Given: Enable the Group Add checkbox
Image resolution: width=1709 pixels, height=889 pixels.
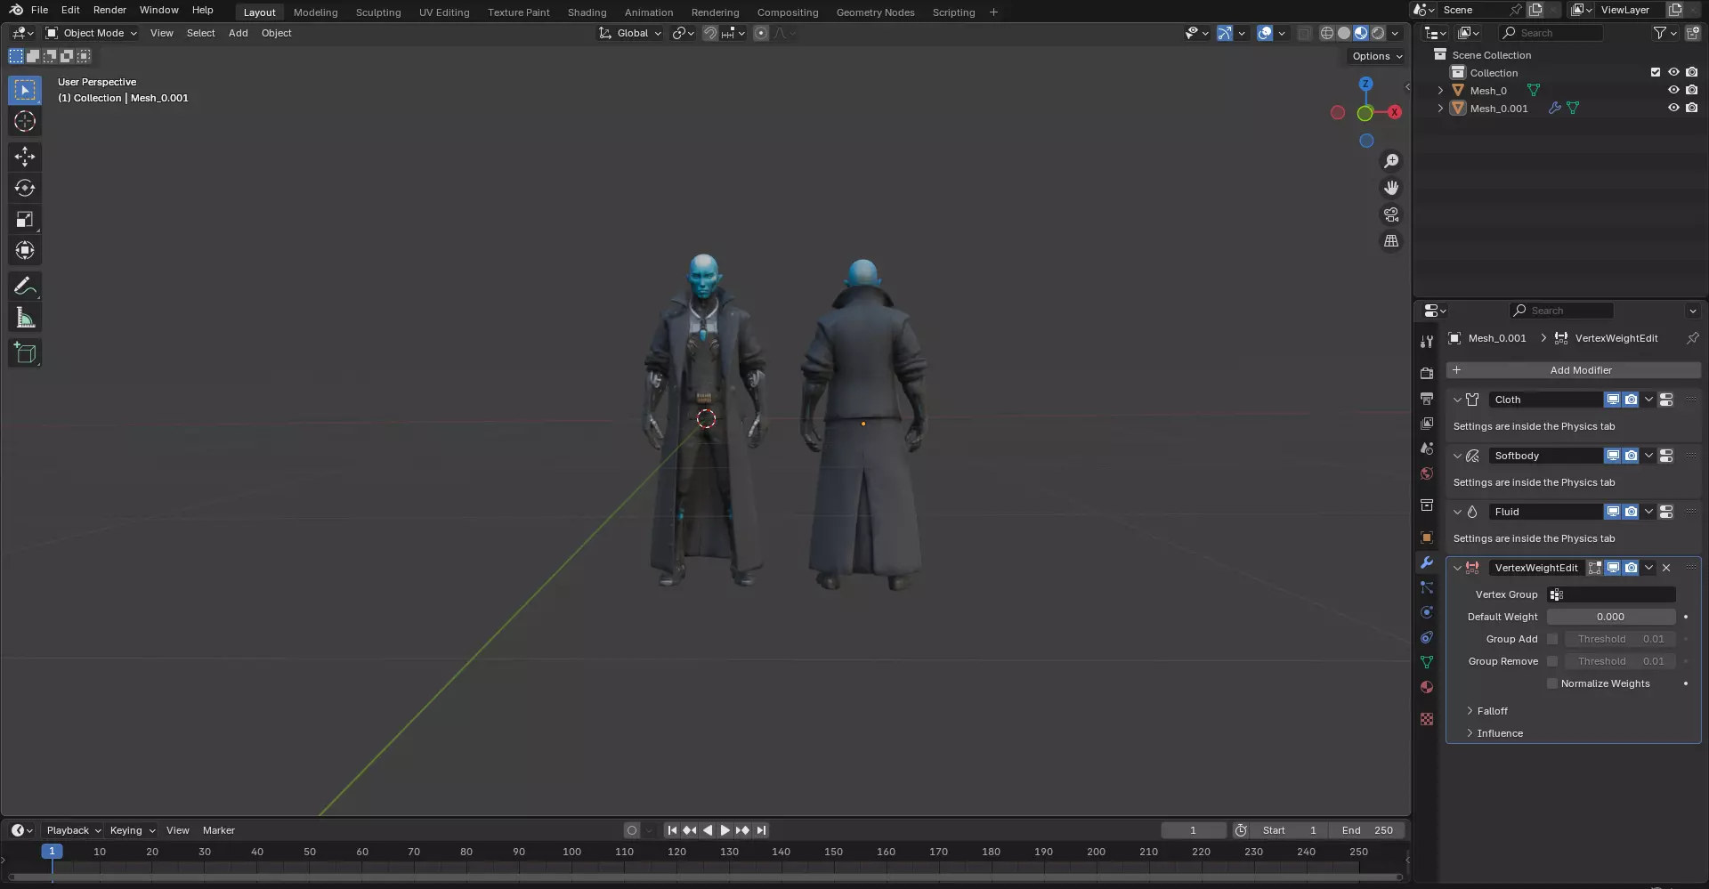Looking at the screenshot, I should (1552, 639).
